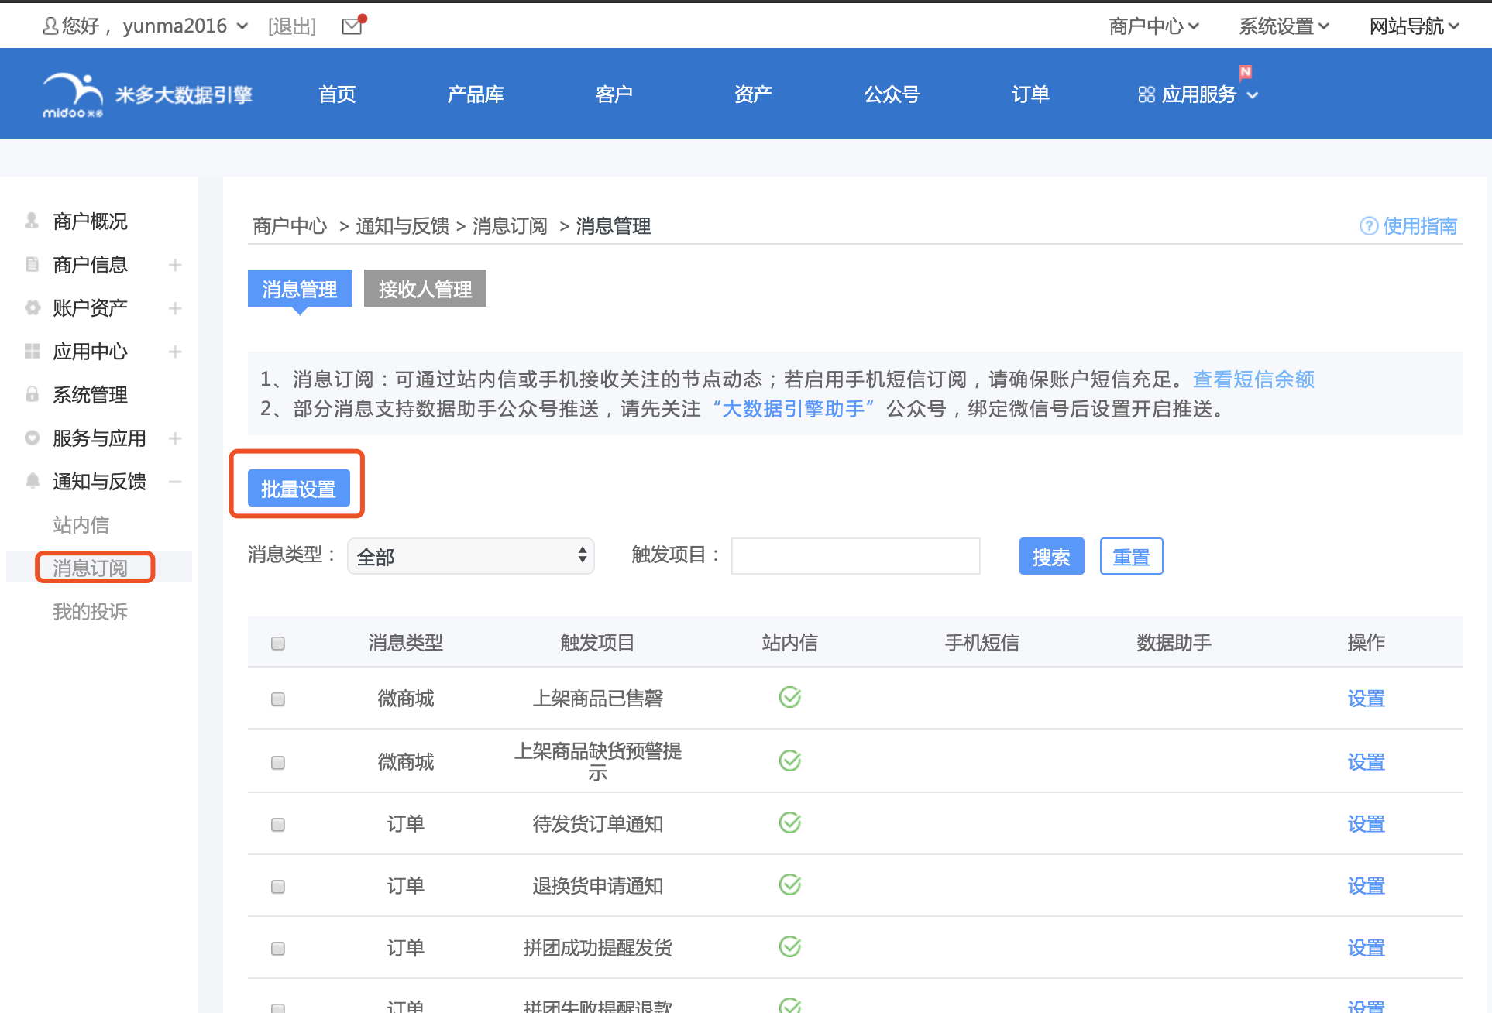1492x1013 pixels.
Task: Go to 首页 in the navigation bar
Action: click(x=337, y=94)
